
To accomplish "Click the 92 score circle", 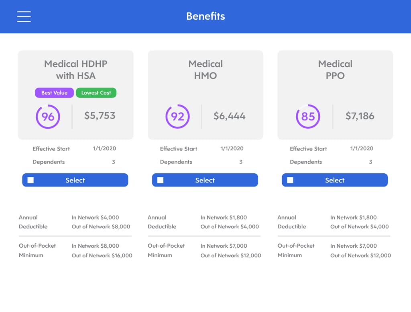I will [x=177, y=116].
